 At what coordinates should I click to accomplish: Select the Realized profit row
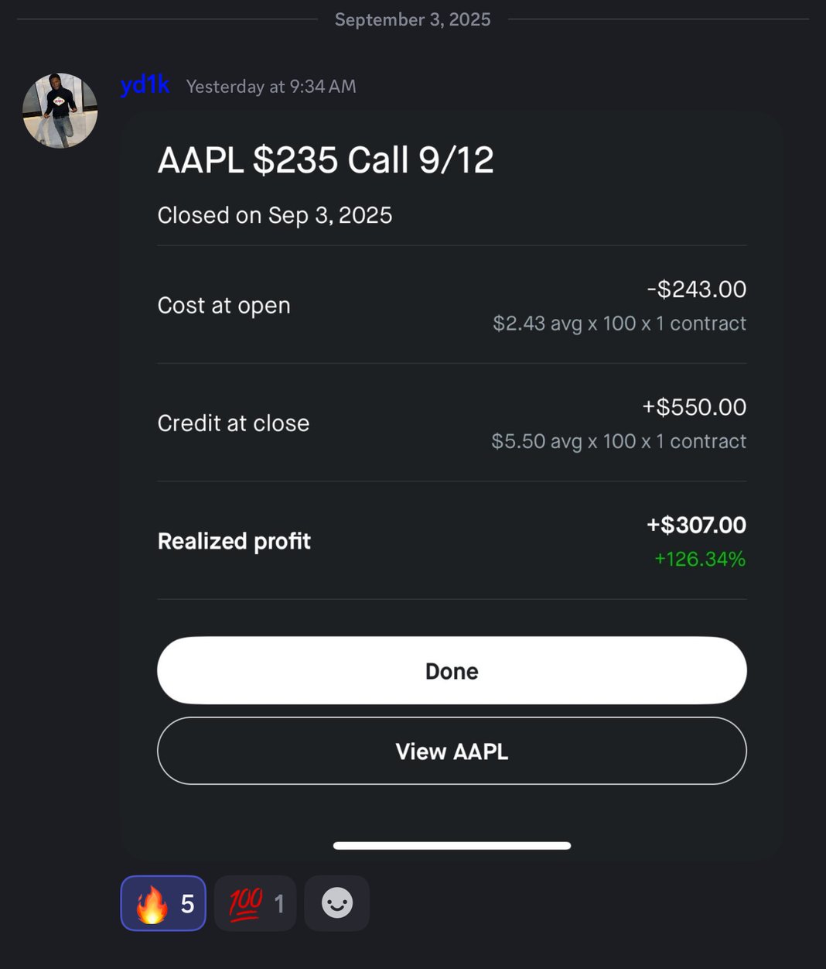pyautogui.click(x=452, y=540)
